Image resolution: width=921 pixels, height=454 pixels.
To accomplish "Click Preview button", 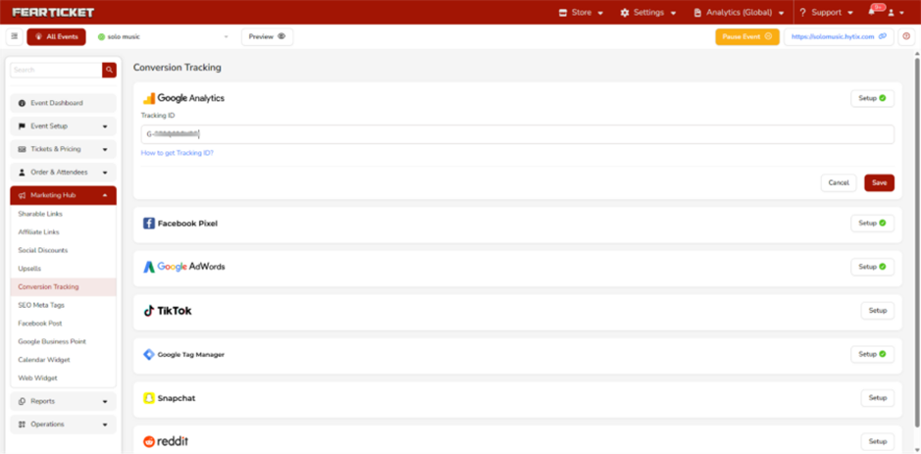I will tap(267, 36).
